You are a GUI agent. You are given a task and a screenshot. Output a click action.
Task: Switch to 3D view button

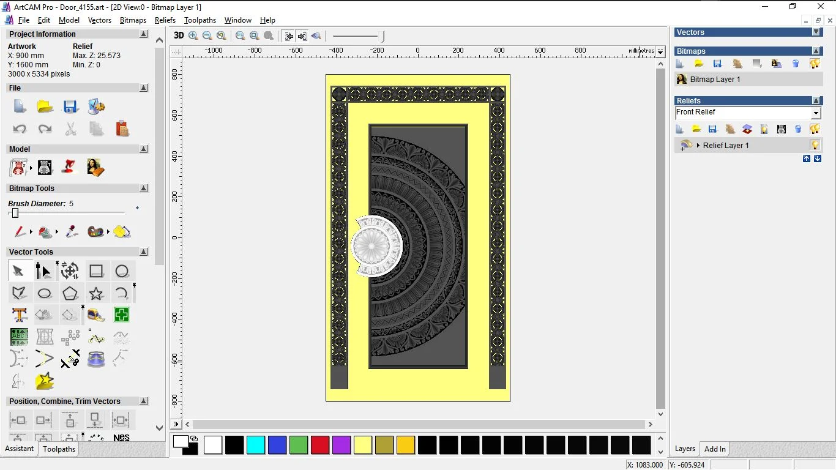click(x=179, y=35)
